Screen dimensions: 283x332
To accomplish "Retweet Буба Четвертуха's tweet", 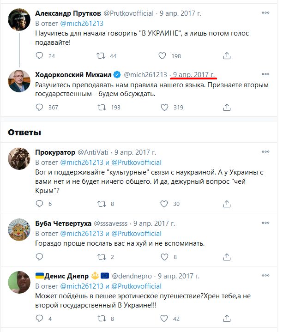I will 100,257.
